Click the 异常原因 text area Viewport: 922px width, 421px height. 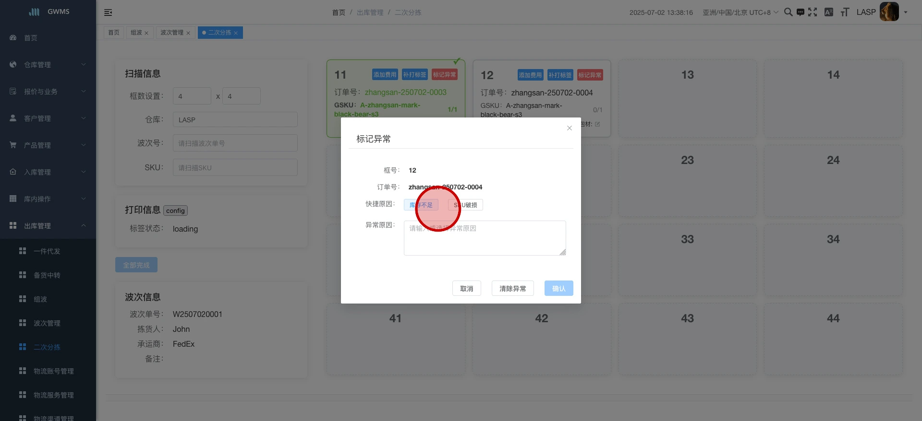(485, 238)
